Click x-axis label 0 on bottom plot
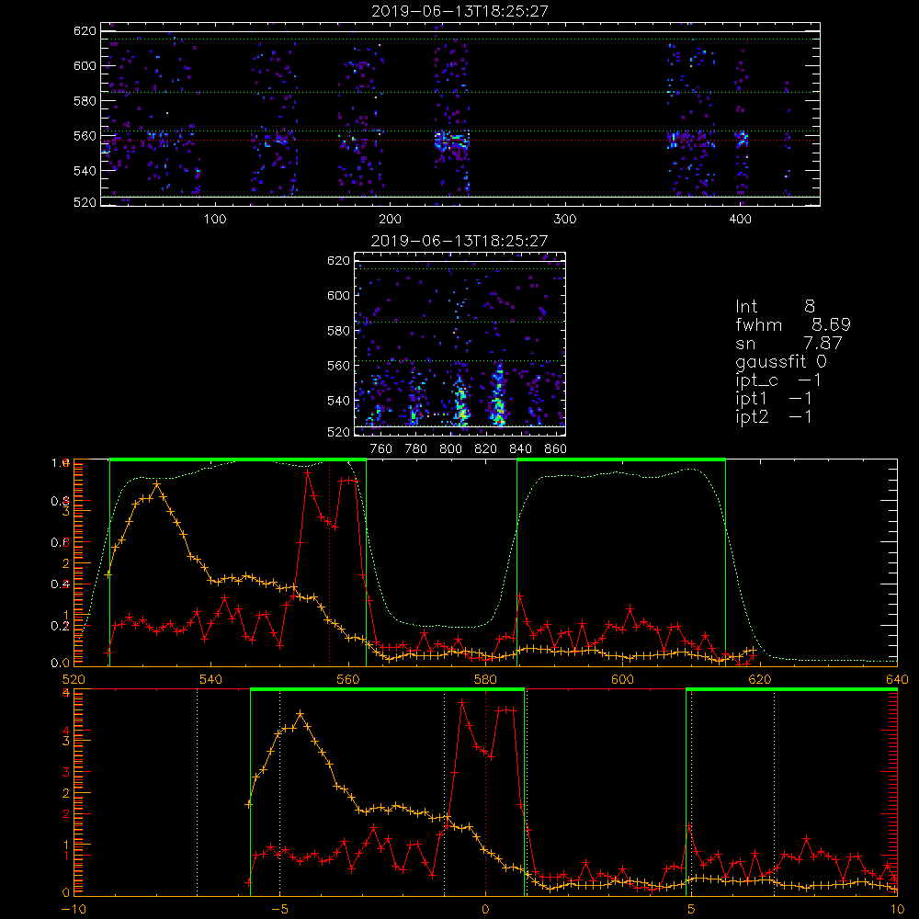Image resolution: width=919 pixels, height=919 pixels. click(485, 910)
